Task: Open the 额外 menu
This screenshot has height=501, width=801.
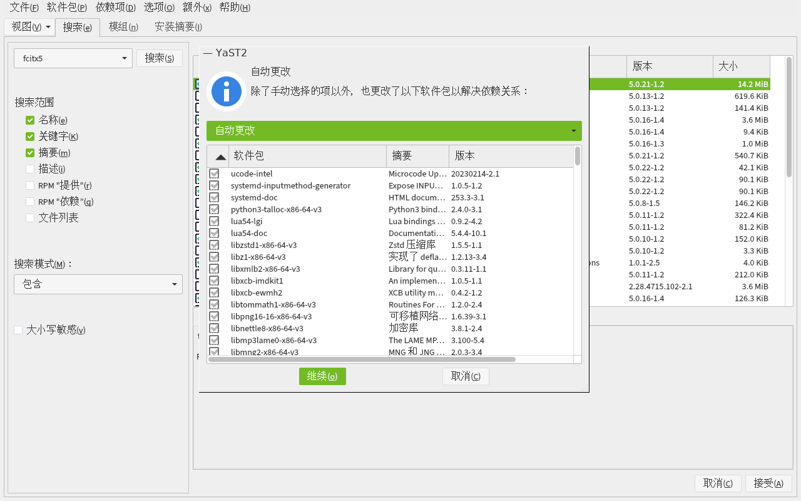Action: tap(197, 8)
